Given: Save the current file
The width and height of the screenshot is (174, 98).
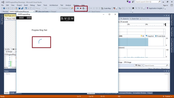Looking at the screenshot, I should (x=20, y=8).
